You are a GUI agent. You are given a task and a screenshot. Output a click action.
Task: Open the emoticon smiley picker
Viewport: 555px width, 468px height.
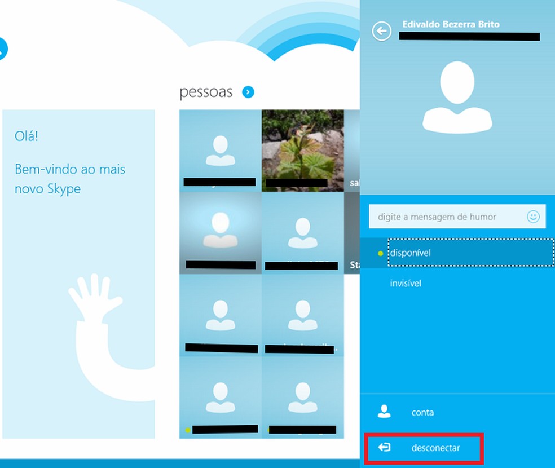(533, 216)
